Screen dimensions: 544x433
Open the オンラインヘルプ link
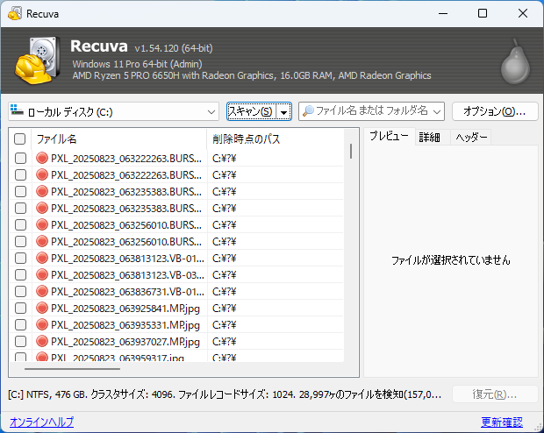[41, 422]
